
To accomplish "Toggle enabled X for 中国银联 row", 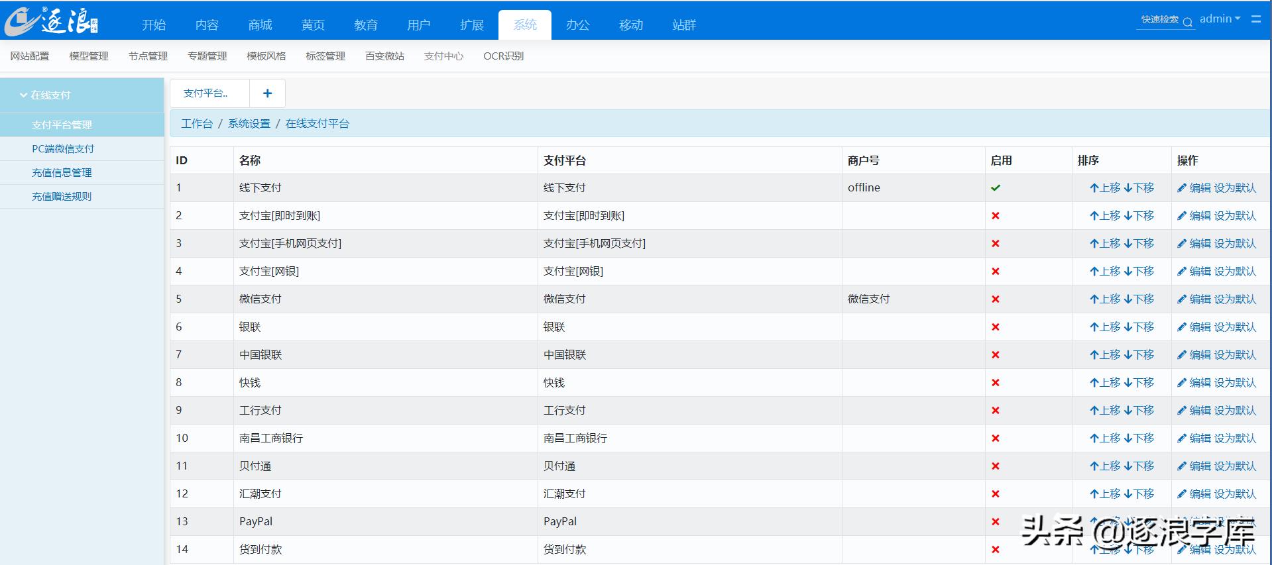I will [996, 355].
